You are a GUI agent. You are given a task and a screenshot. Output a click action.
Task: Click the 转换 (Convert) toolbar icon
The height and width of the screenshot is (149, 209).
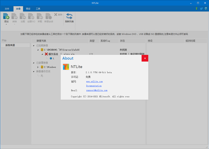(x=15, y=16)
